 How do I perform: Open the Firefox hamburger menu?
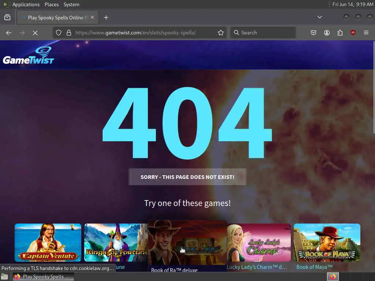coord(366,33)
